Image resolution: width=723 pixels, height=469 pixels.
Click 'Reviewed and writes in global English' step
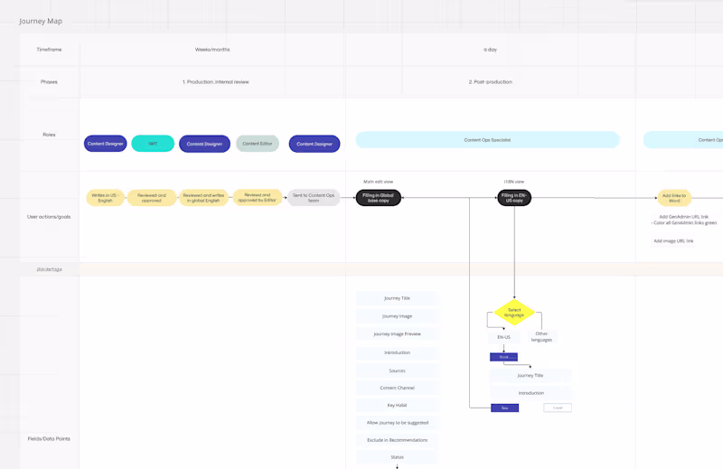click(x=203, y=198)
